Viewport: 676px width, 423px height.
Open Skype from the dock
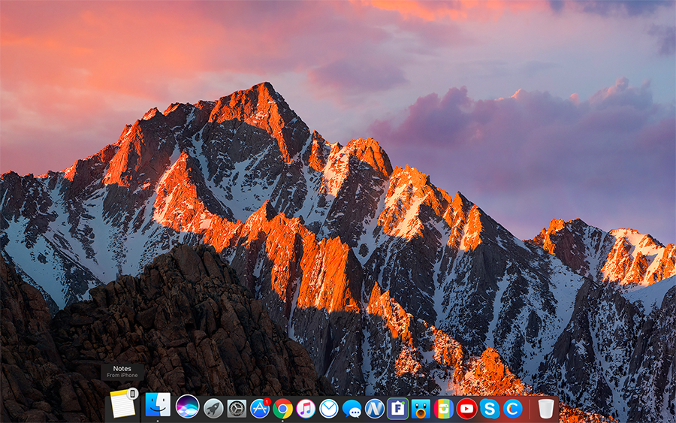(490, 408)
